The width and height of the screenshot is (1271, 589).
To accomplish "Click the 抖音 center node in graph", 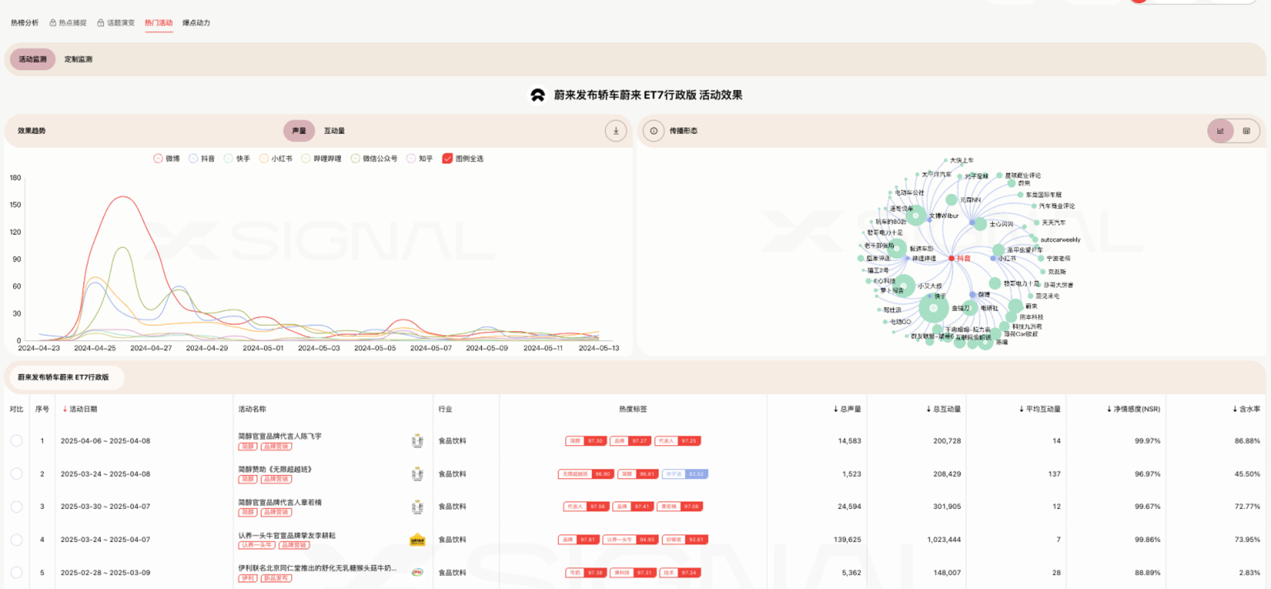I will click(951, 258).
